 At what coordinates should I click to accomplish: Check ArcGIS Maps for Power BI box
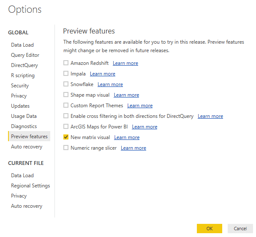[x=65, y=127]
